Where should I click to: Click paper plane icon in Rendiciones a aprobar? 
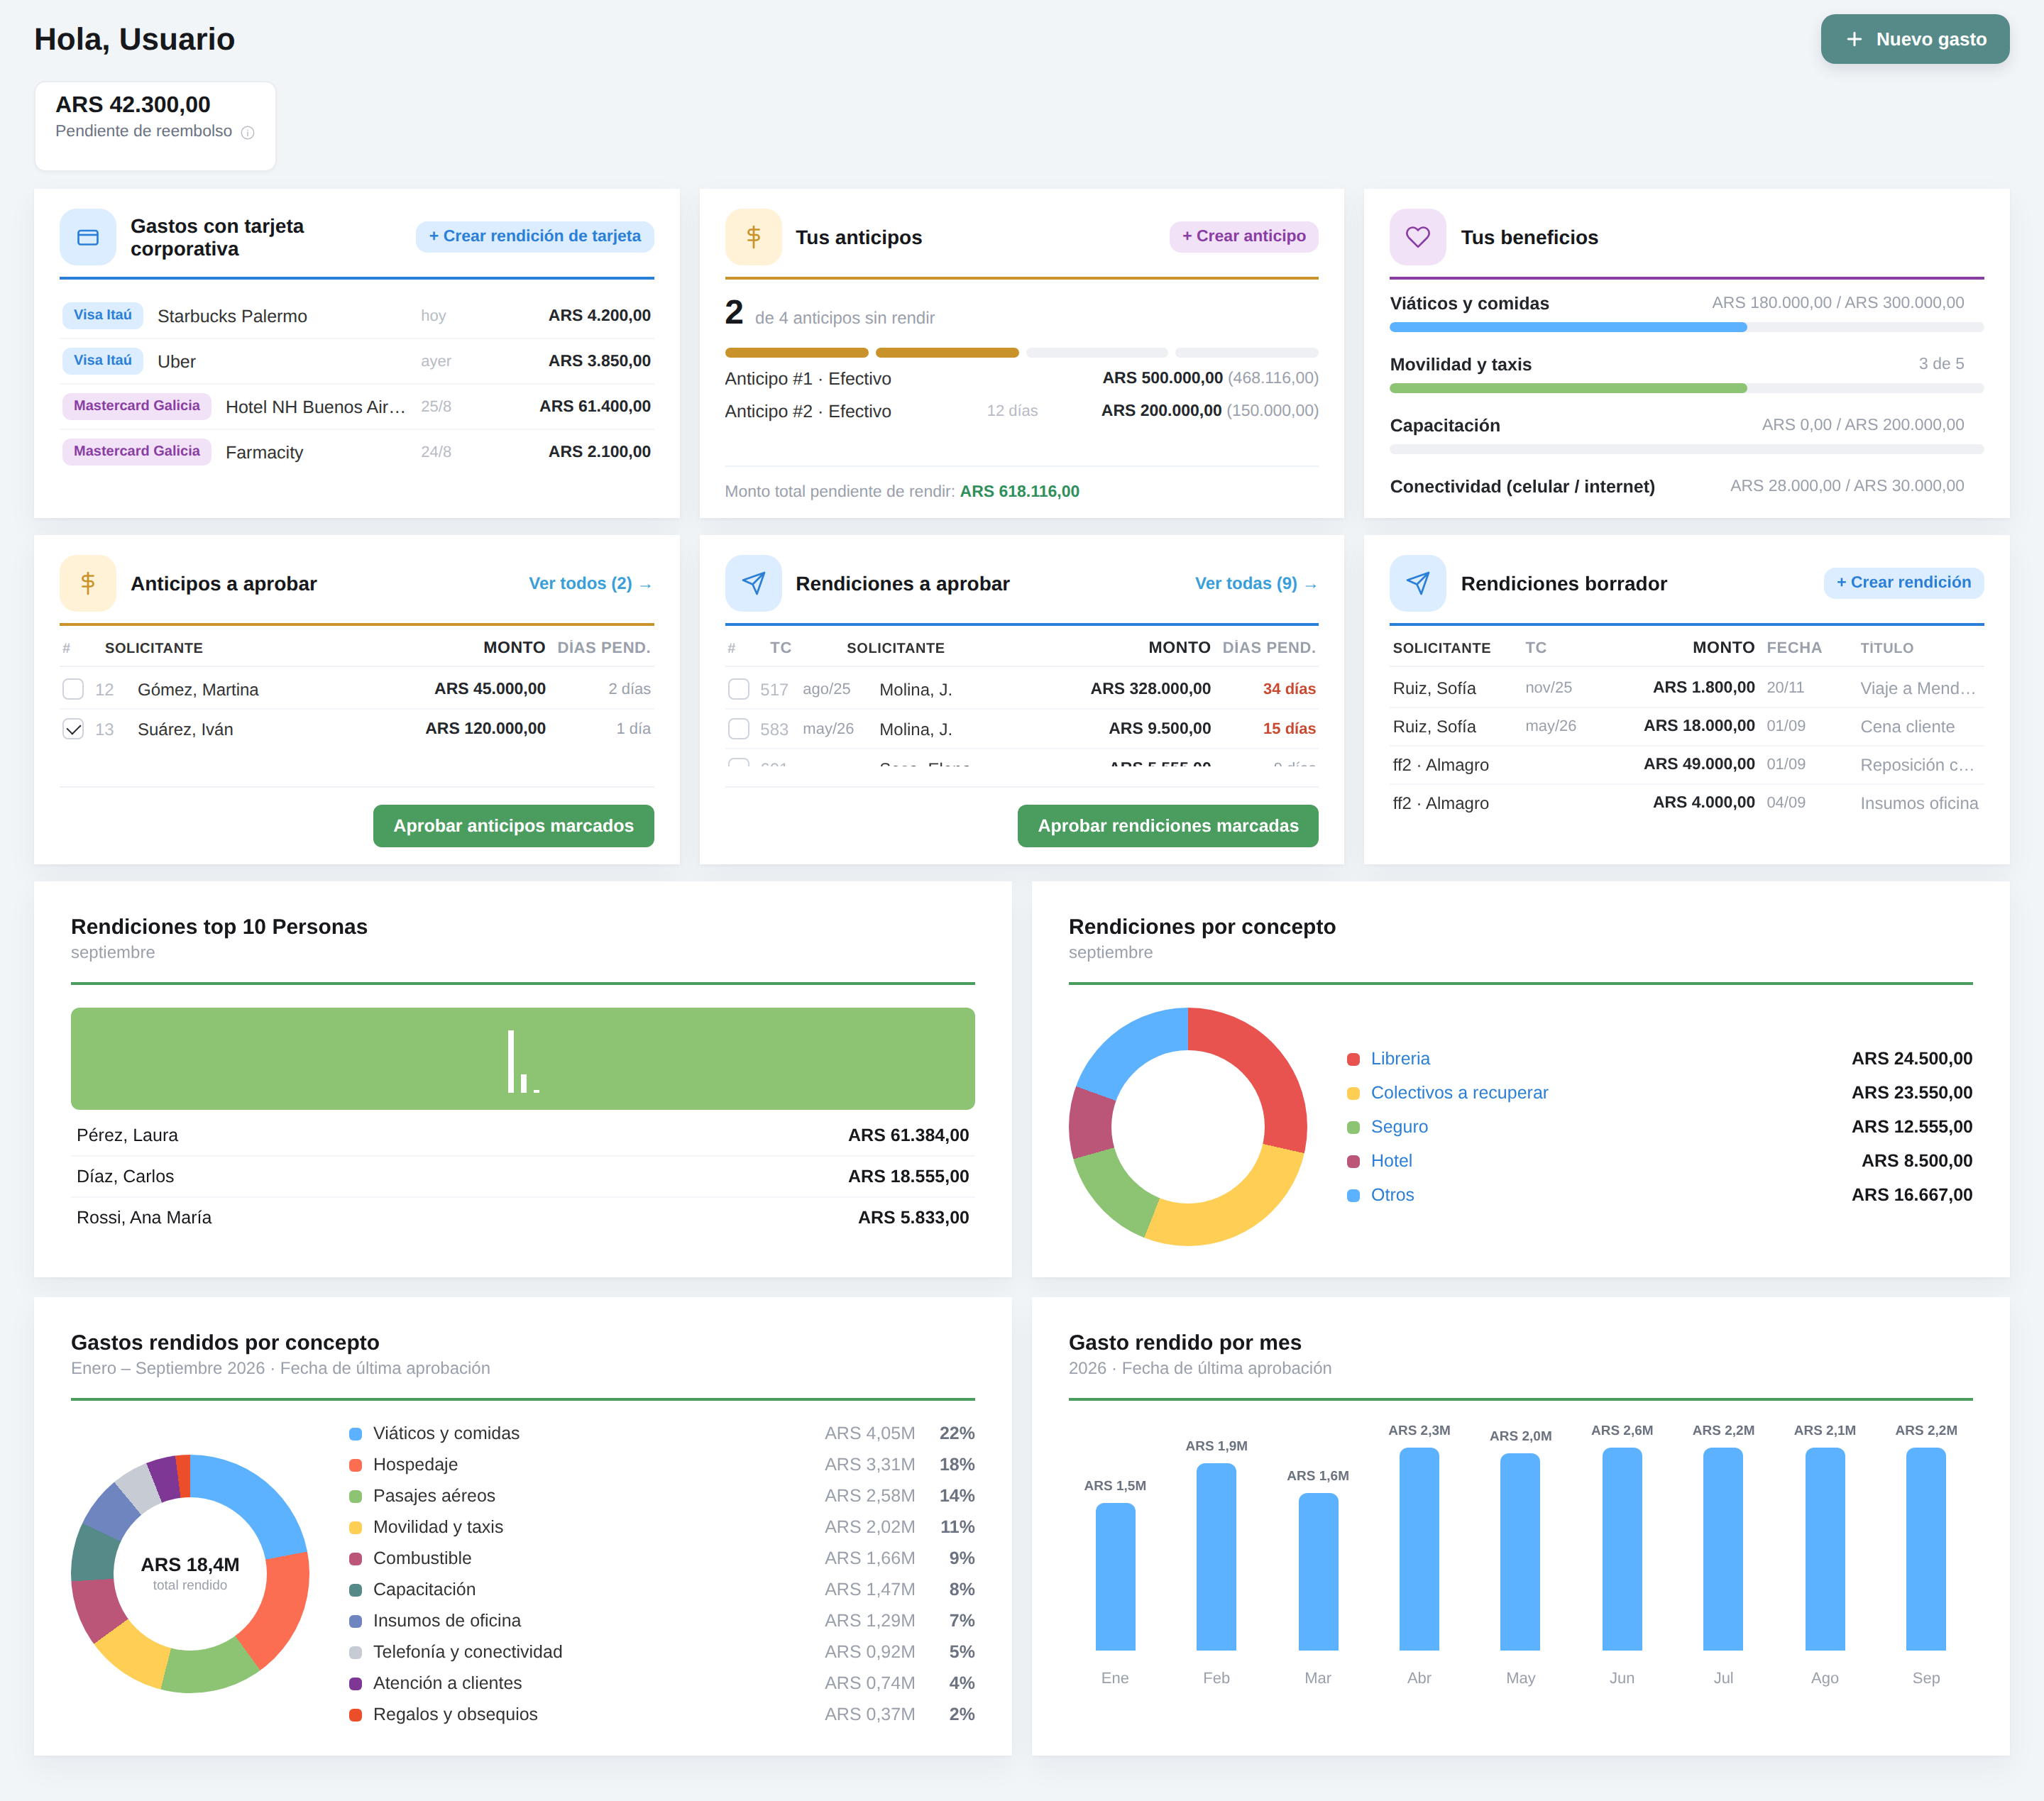pyautogui.click(x=753, y=583)
